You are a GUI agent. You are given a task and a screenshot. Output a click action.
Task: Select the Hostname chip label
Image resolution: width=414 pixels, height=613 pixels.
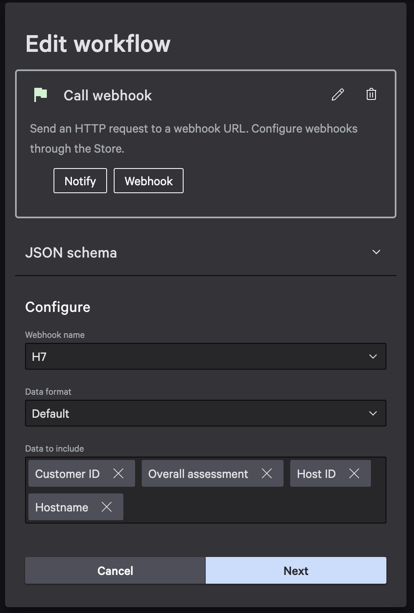pos(61,507)
